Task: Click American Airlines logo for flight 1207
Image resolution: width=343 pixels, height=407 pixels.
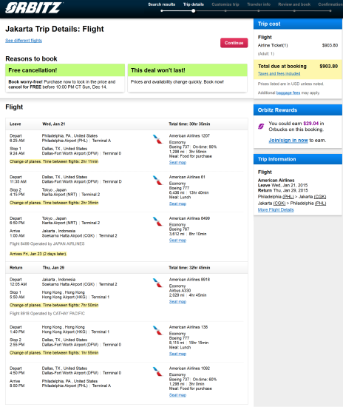Action: point(157,139)
